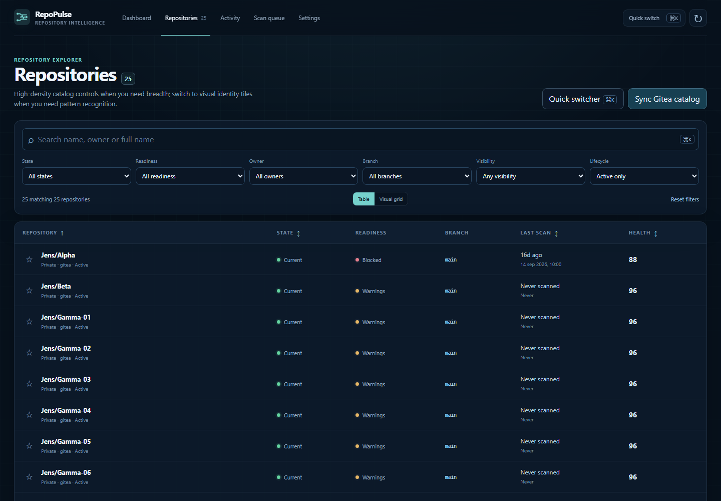
Task: Click Sync Gitea catalog
Action: (x=667, y=99)
